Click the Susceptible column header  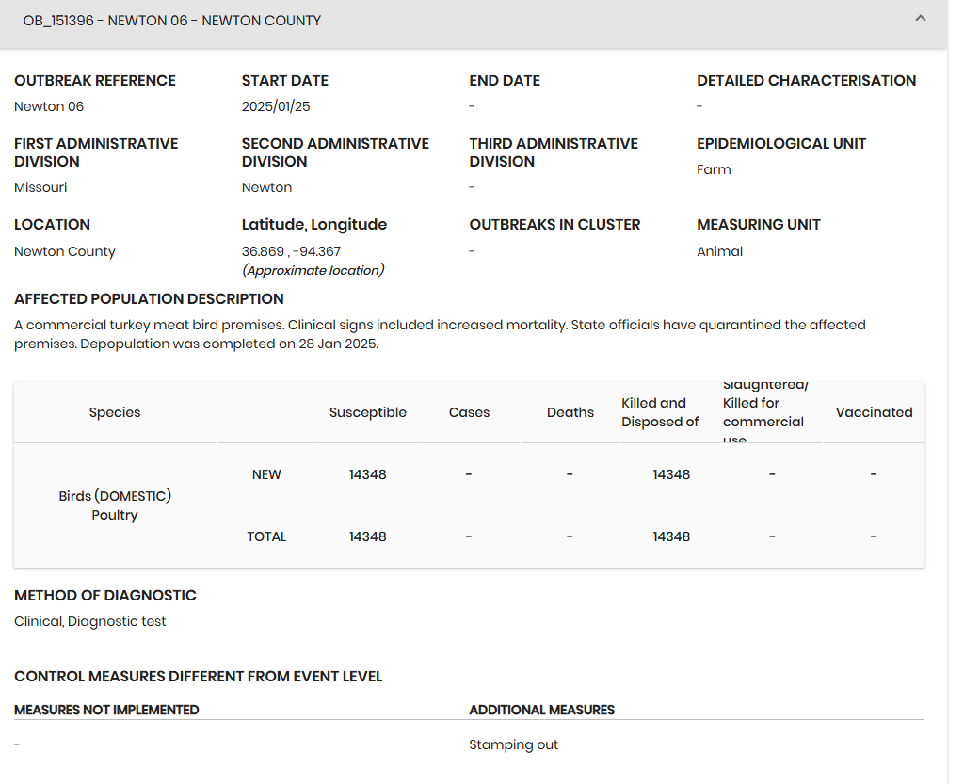point(367,412)
